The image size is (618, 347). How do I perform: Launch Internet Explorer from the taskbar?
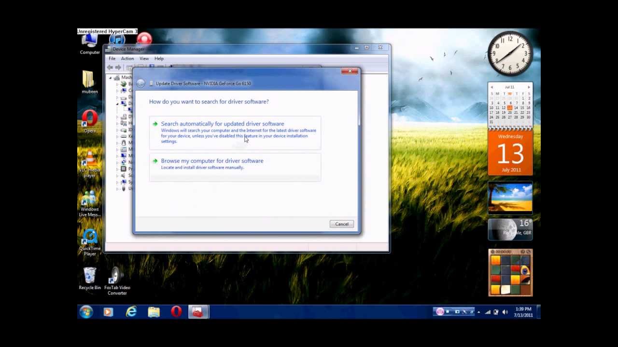click(131, 312)
